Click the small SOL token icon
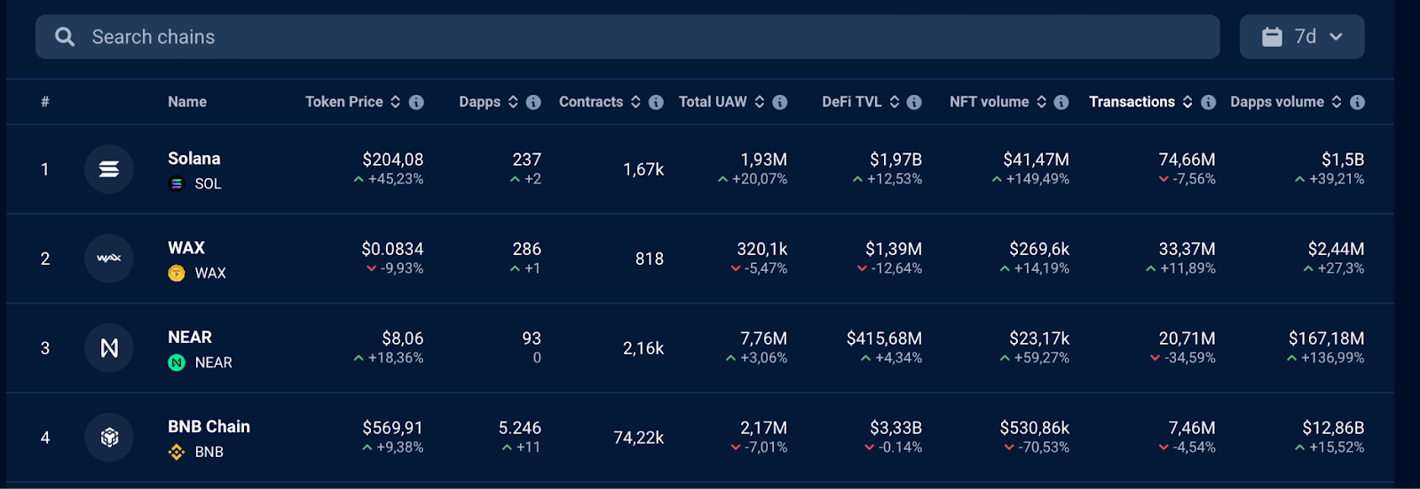Screen dimensions: 1420x489 (177, 183)
